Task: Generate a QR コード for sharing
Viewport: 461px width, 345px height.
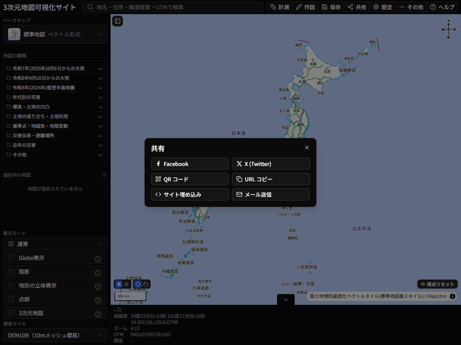Action: [190, 179]
